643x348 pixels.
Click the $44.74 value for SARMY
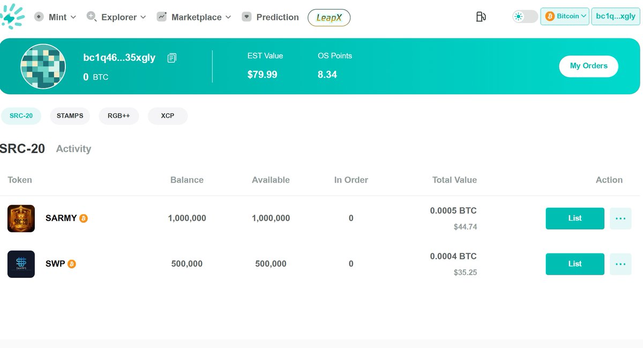pyautogui.click(x=465, y=227)
